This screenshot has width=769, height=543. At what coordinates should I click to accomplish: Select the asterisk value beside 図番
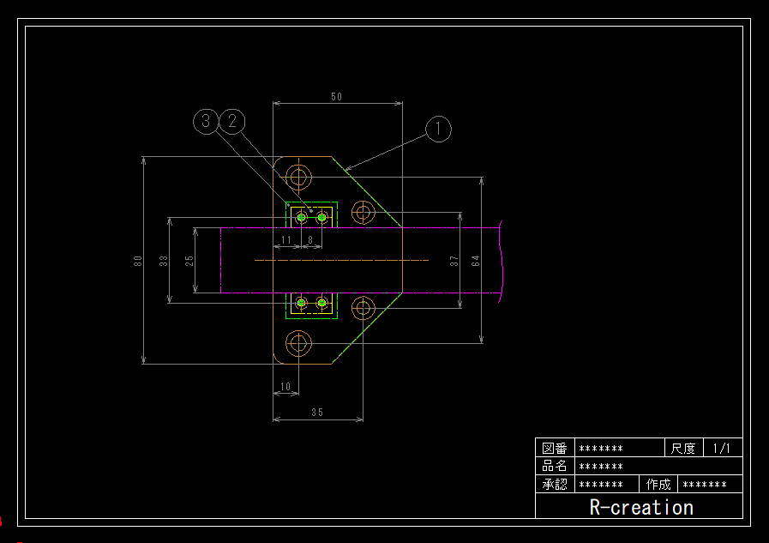point(601,449)
